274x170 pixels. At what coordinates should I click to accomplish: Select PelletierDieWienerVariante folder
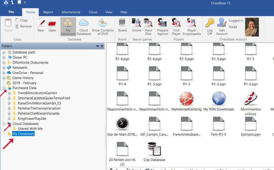39,114
